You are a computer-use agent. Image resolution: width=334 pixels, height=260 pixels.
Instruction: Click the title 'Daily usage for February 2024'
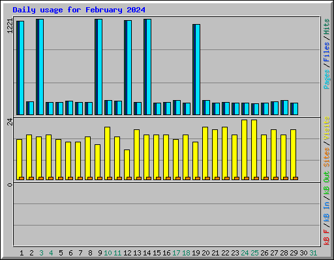point(79,10)
